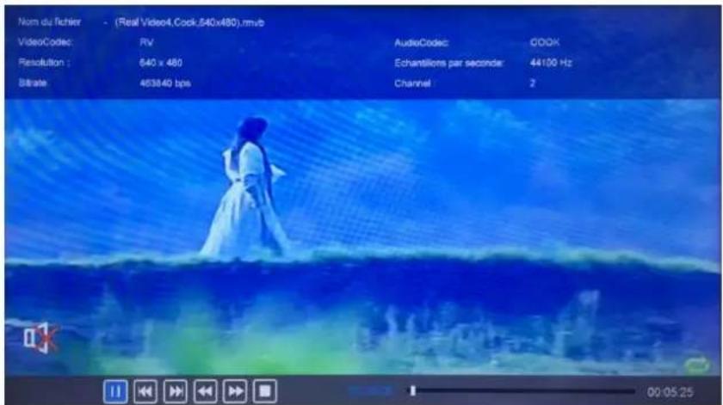
Task: Click the sample rate 44100 Hz
Action: (x=551, y=63)
